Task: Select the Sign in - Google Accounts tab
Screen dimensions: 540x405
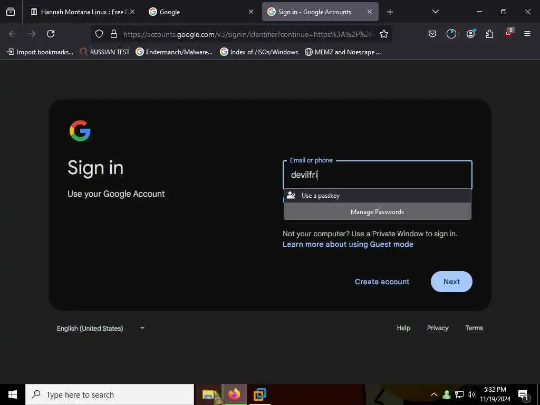Action: pyautogui.click(x=320, y=12)
